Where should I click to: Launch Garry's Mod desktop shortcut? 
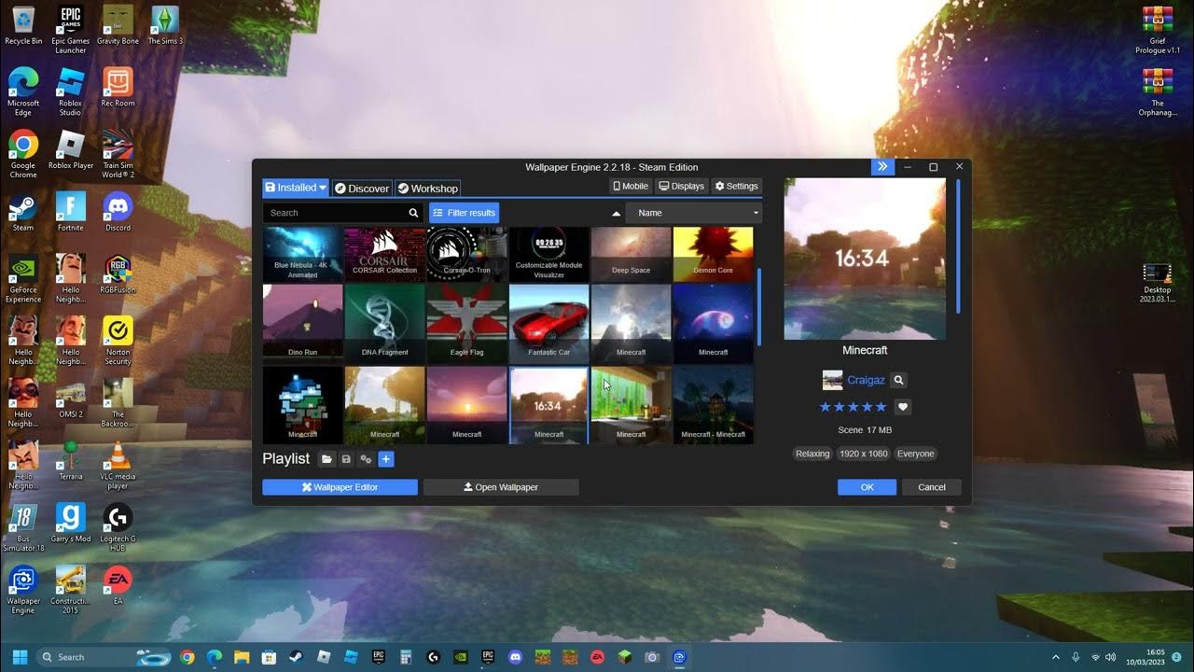pos(70,523)
